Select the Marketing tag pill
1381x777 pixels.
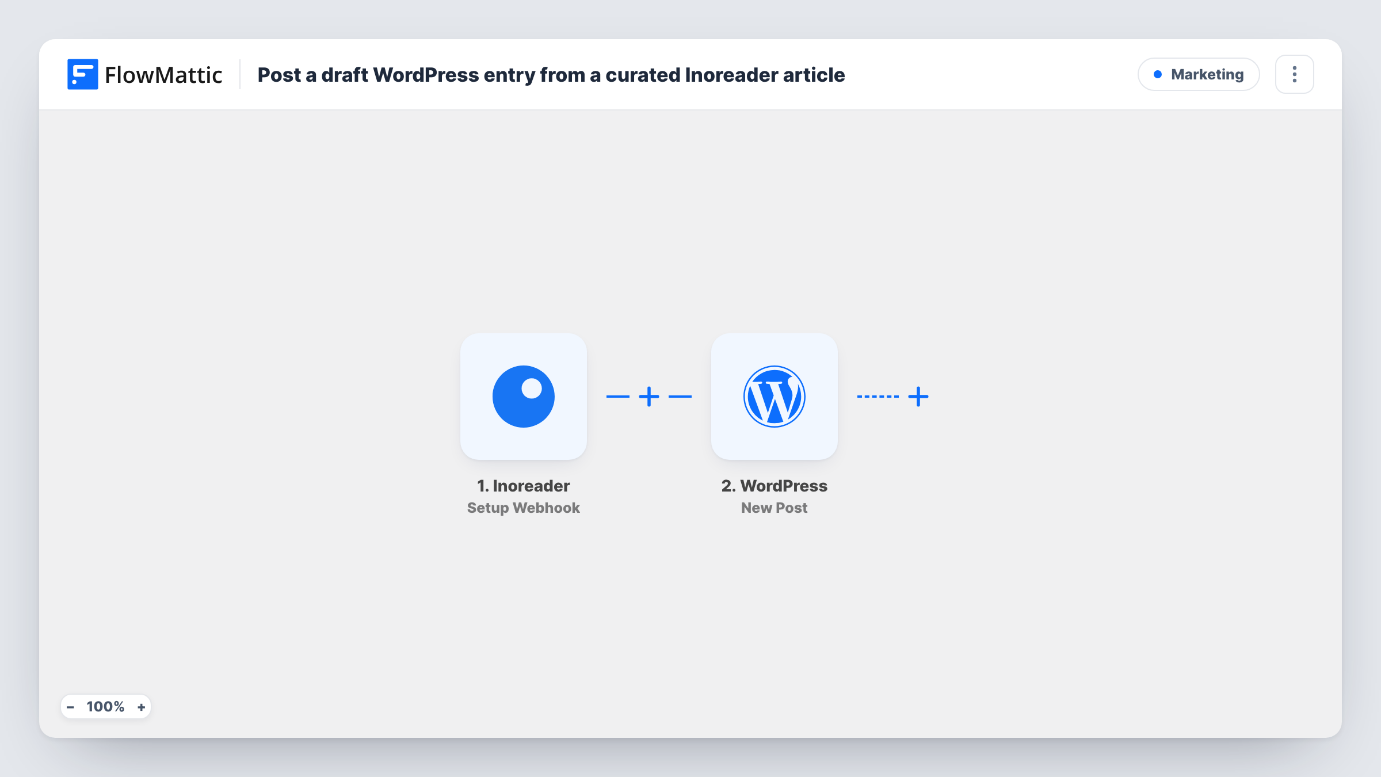coord(1199,74)
